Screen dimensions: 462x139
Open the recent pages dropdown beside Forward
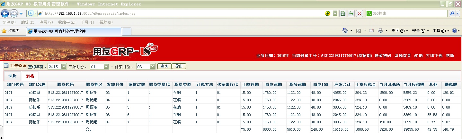click(21, 14)
